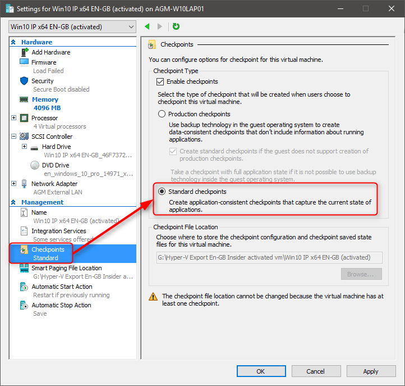Select the Automatic Start Action label

[x=62, y=287]
